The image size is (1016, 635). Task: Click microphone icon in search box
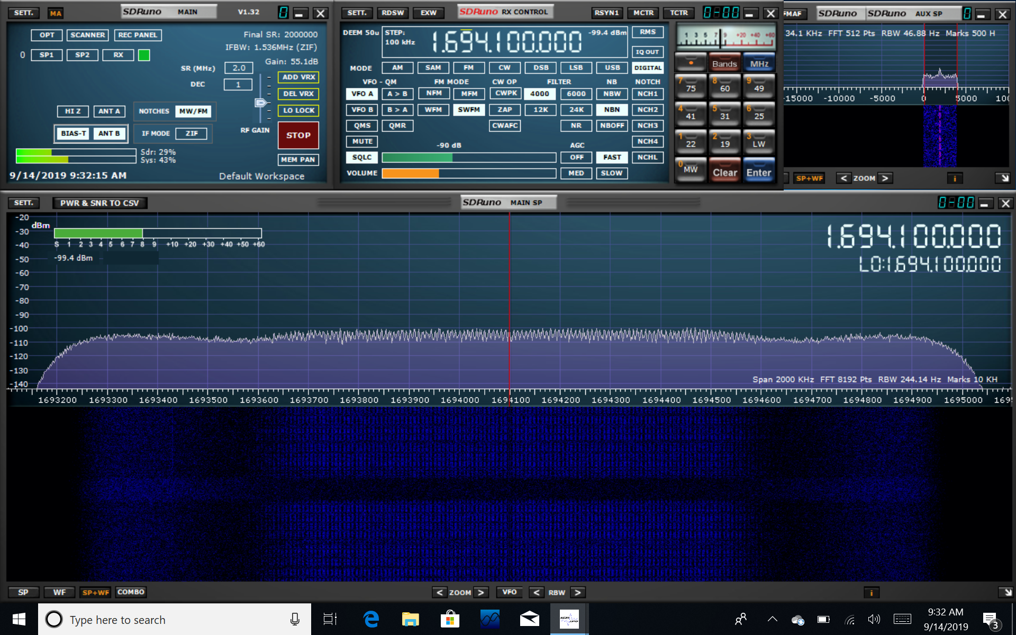295,619
